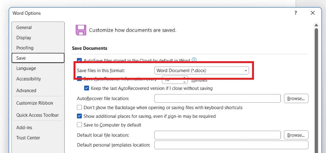Disable Show additional places for saving

point(79,116)
